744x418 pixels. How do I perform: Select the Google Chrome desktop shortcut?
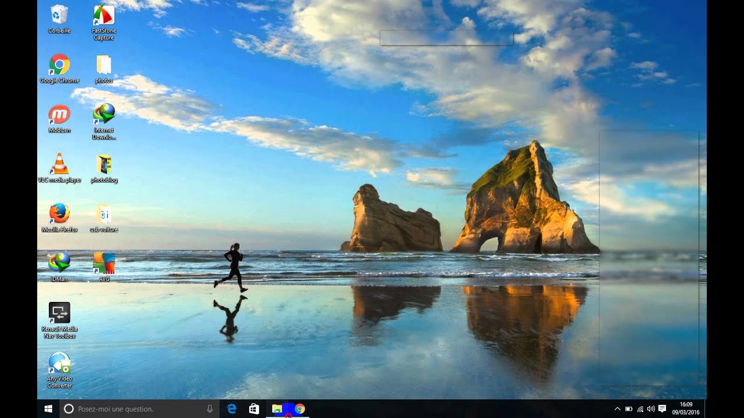[59, 69]
